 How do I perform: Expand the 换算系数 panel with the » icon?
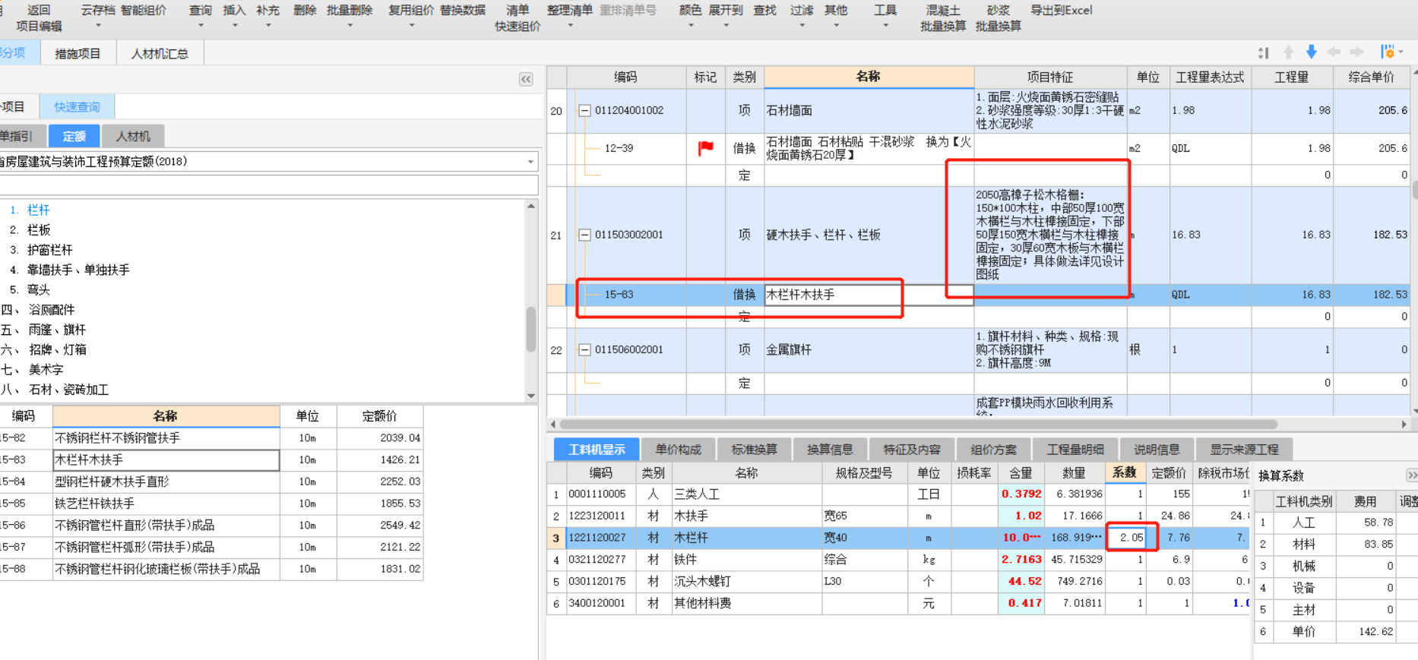(x=1411, y=475)
